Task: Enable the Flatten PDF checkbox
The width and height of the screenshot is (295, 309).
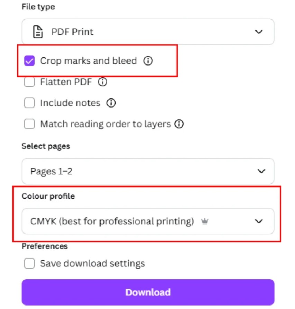Action: (29, 82)
